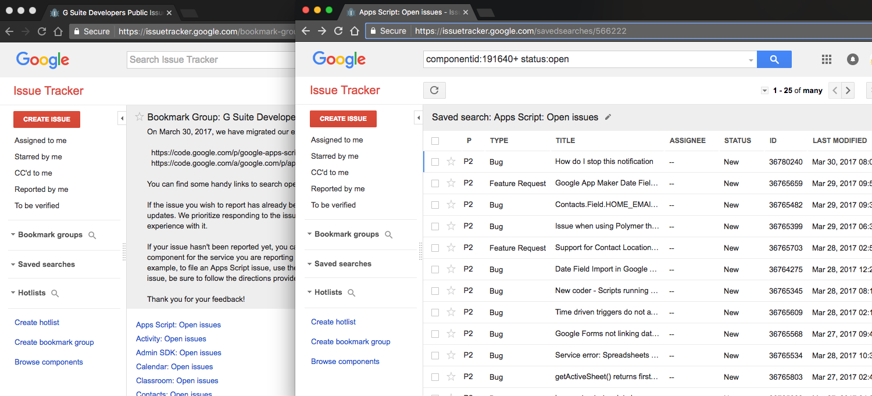Star issue 36765659
The image size is (872, 396).
click(451, 183)
